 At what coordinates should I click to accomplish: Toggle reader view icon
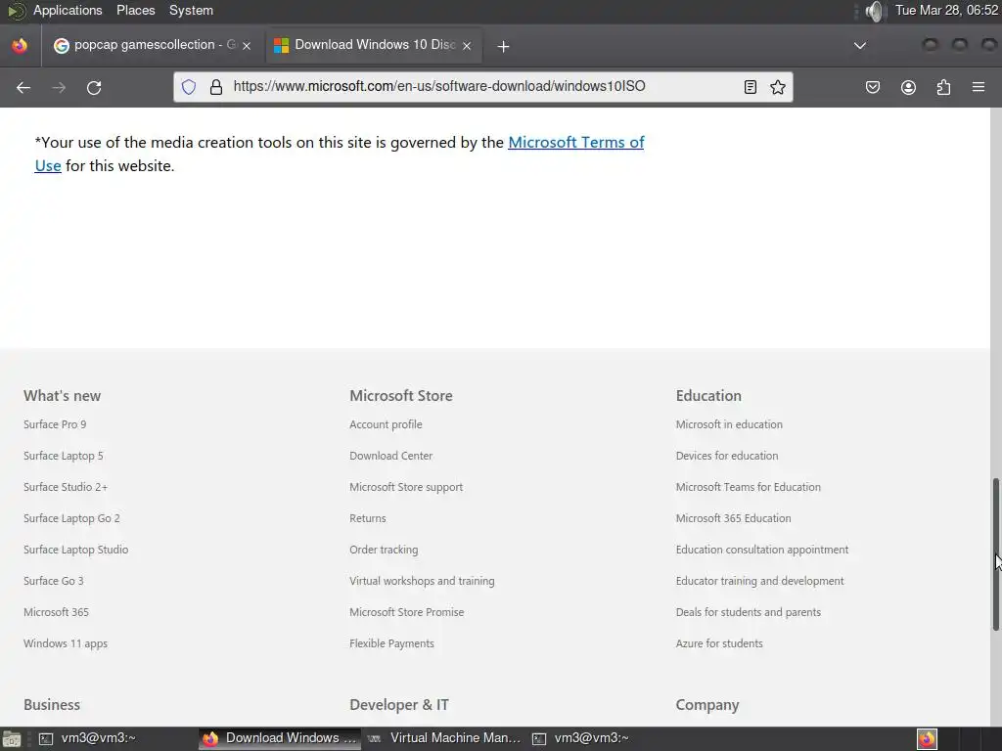751,87
